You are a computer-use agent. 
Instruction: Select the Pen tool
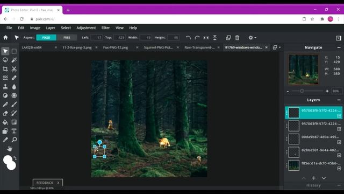coord(5,104)
